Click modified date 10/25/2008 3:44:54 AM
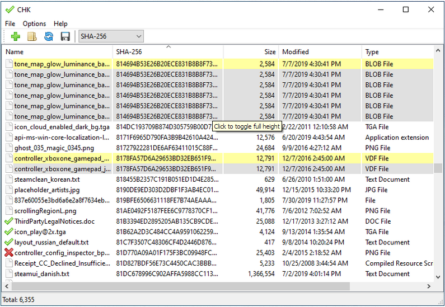 [315, 263]
